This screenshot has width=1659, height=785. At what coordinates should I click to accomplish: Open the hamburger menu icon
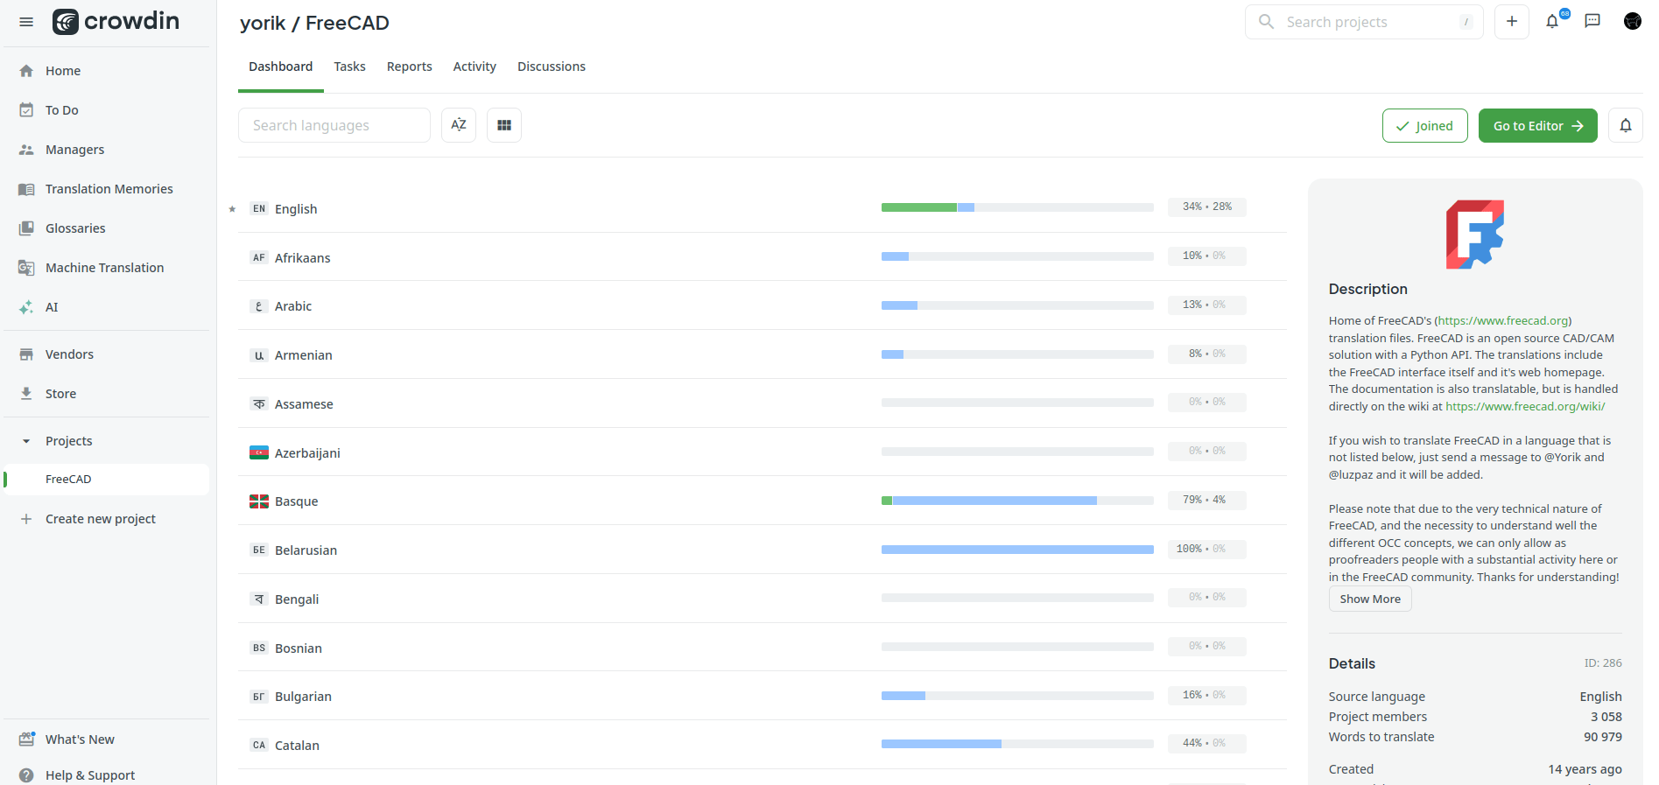coord(26,22)
